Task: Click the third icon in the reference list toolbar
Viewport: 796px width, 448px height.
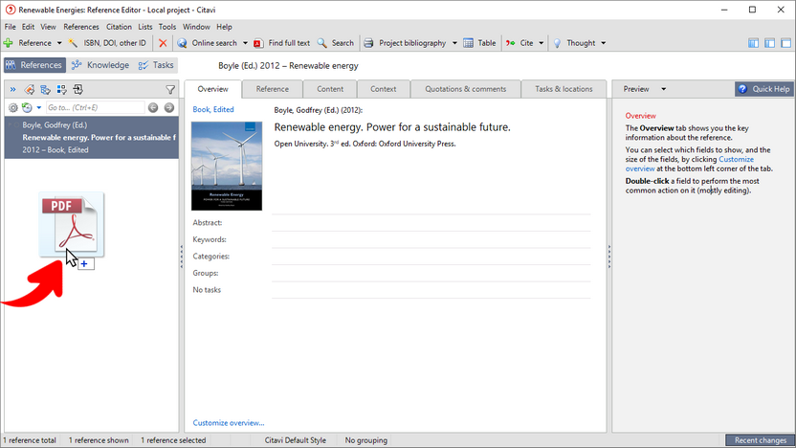Action: 46,90
